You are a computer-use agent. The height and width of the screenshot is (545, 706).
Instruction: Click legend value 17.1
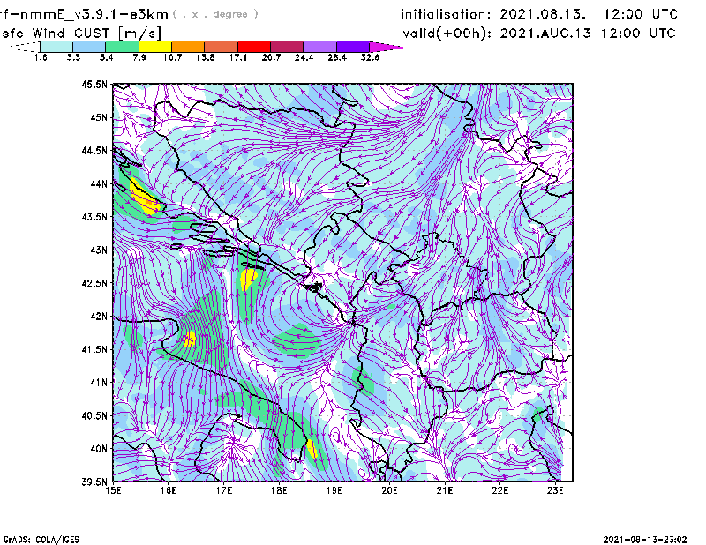[238, 57]
